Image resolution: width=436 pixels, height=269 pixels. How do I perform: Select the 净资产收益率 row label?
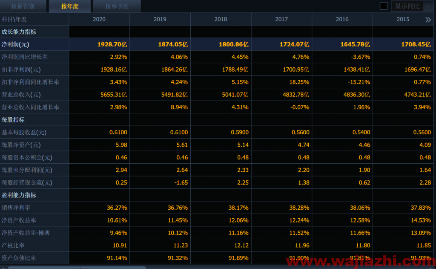coord(19,220)
